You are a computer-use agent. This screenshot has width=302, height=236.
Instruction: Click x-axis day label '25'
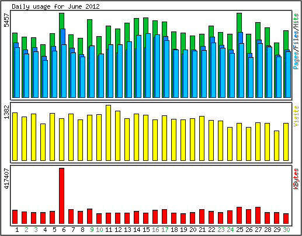(239, 230)
